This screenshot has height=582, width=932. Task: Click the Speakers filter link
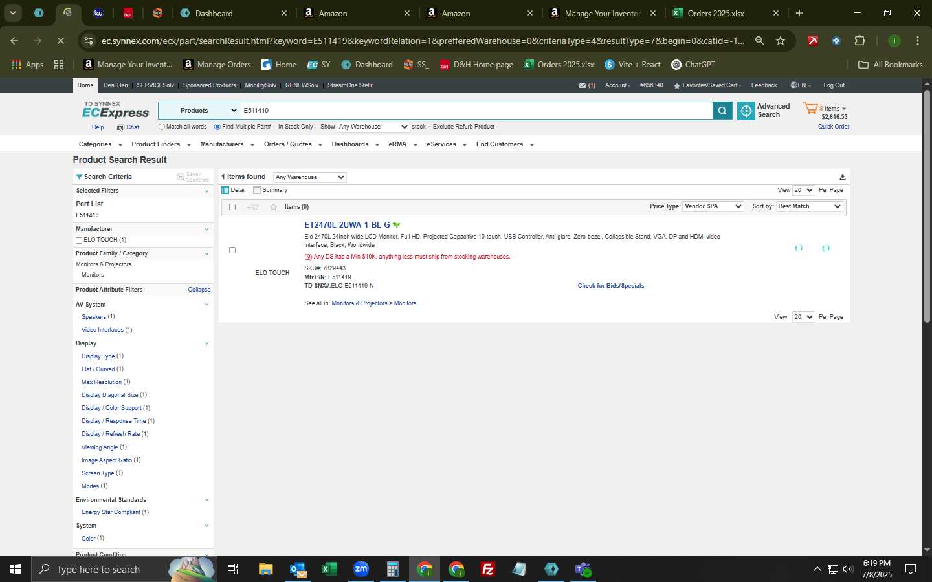click(94, 317)
